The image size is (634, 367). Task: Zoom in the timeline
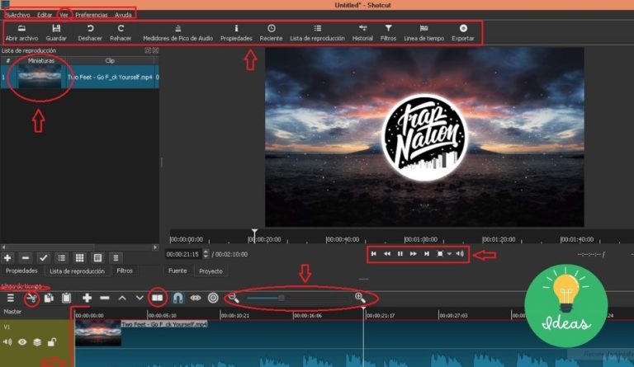tap(360, 298)
